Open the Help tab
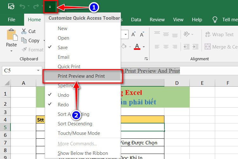 coord(197,20)
